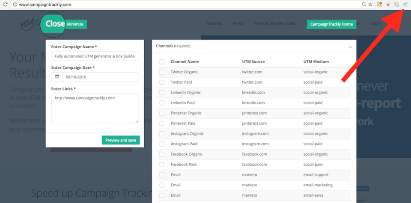Check the email-marketing Email row checkbox

click(162, 185)
